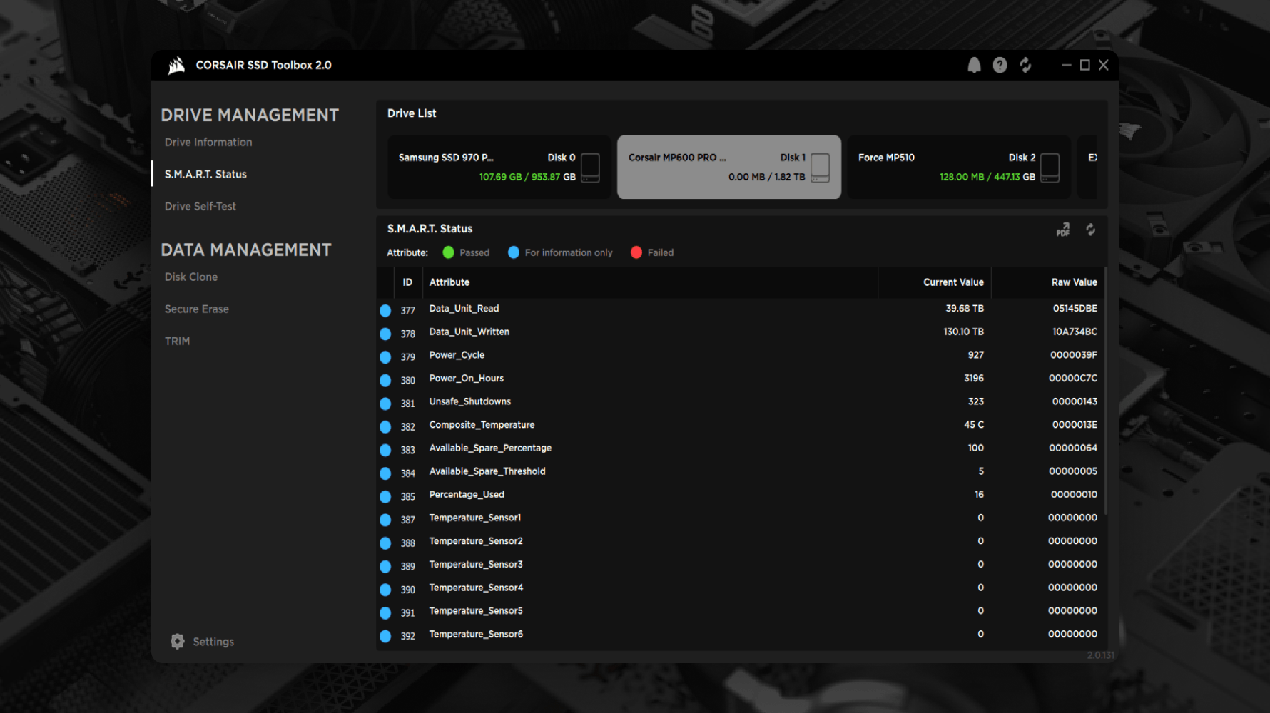Image resolution: width=1270 pixels, height=713 pixels.
Task: Click raw value 00000C7C
Action: [1073, 378]
